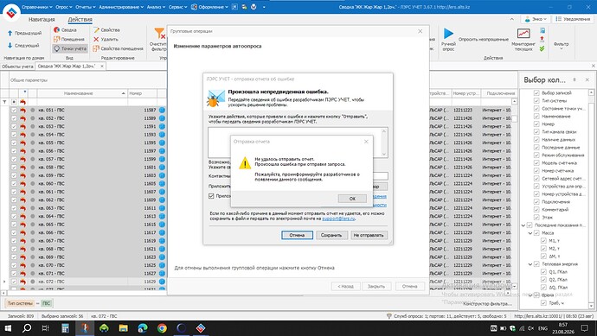The image size is (597, 336).
Task: Click the taskbar search magnifier icon
Action: 27,328
